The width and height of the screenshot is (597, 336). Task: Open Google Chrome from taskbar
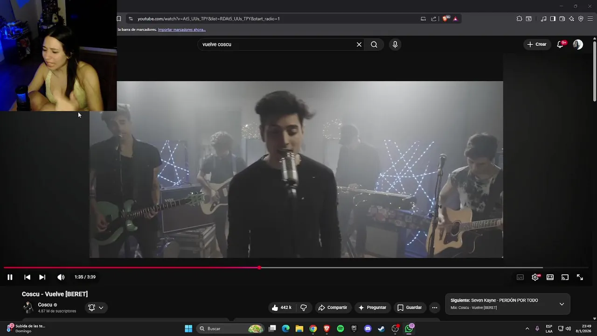point(313,329)
